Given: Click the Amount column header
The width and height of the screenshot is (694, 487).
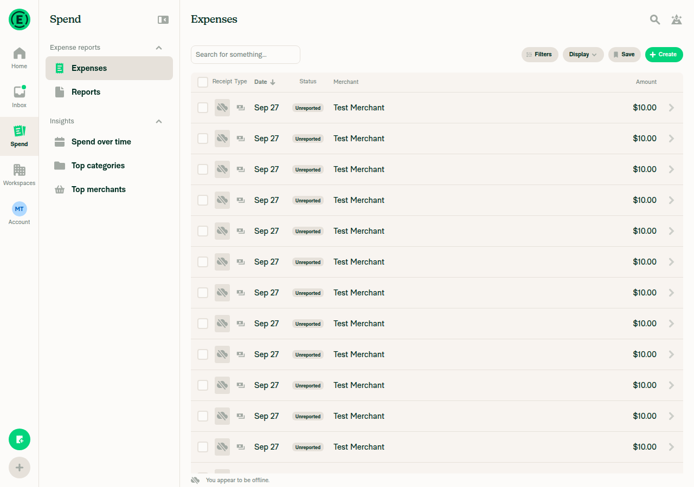Looking at the screenshot, I should click(646, 82).
